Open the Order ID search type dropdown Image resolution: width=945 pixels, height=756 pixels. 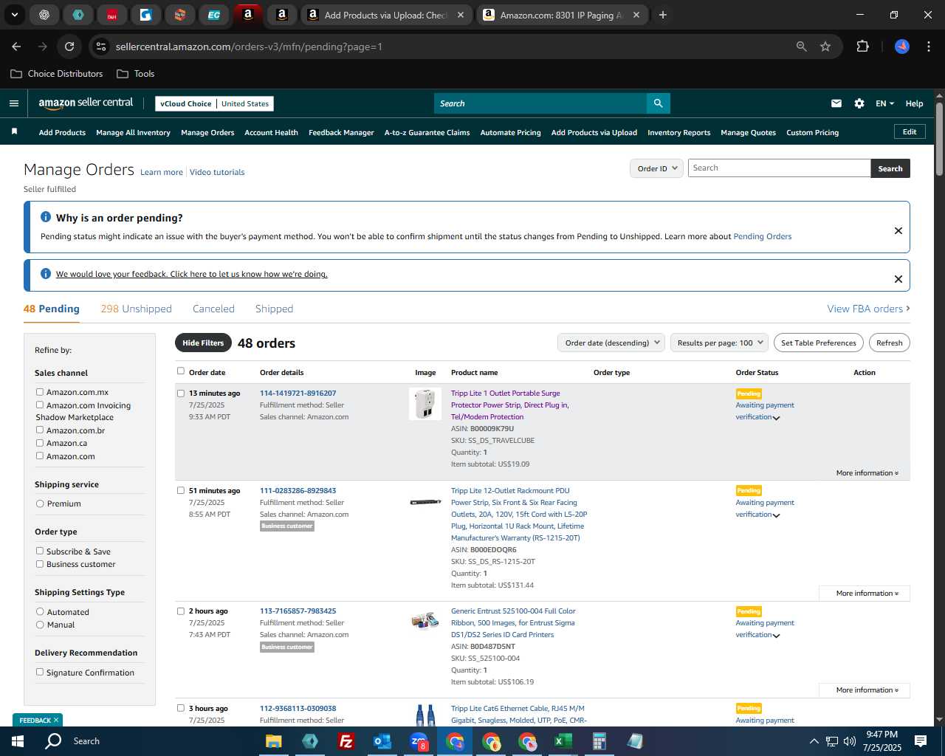point(656,168)
